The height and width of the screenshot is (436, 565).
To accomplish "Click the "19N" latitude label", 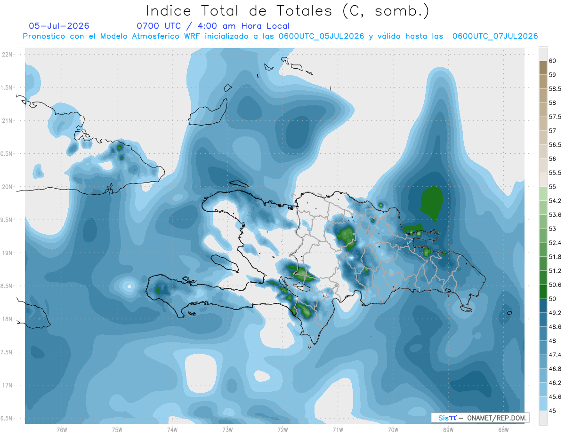I will (x=7, y=253).
